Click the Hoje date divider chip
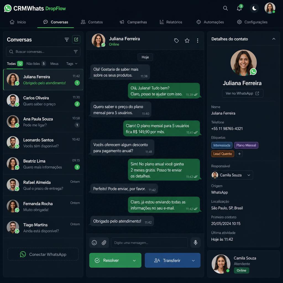This screenshot has width=283, height=283. [145, 57]
